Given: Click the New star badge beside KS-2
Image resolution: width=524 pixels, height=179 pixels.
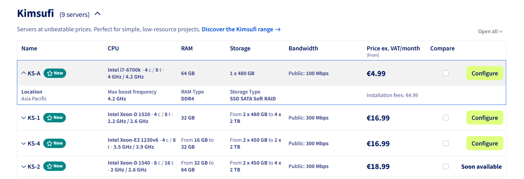Looking at the screenshot, I should (x=55, y=166).
